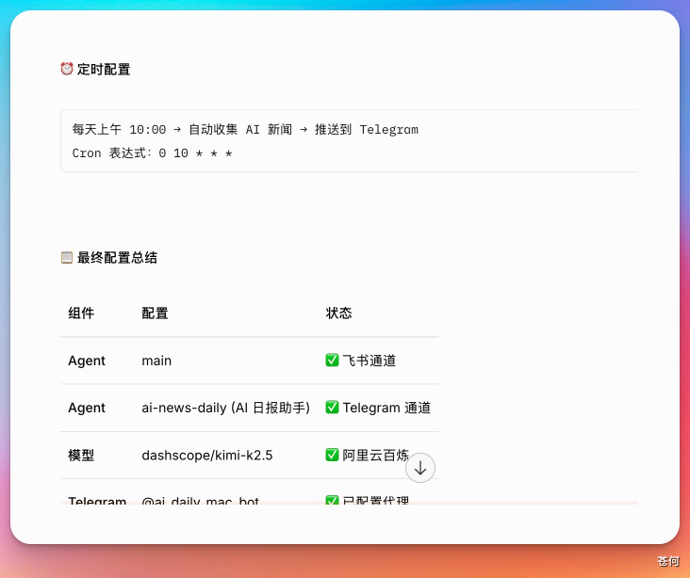
Task: Click the @ai_daily_mac_bot cell
Action: (200, 500)
